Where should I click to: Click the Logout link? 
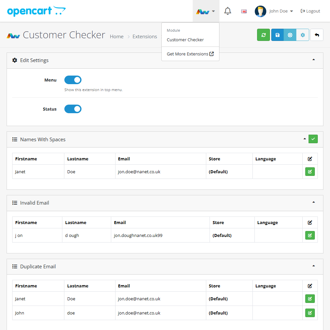(310, 11)
